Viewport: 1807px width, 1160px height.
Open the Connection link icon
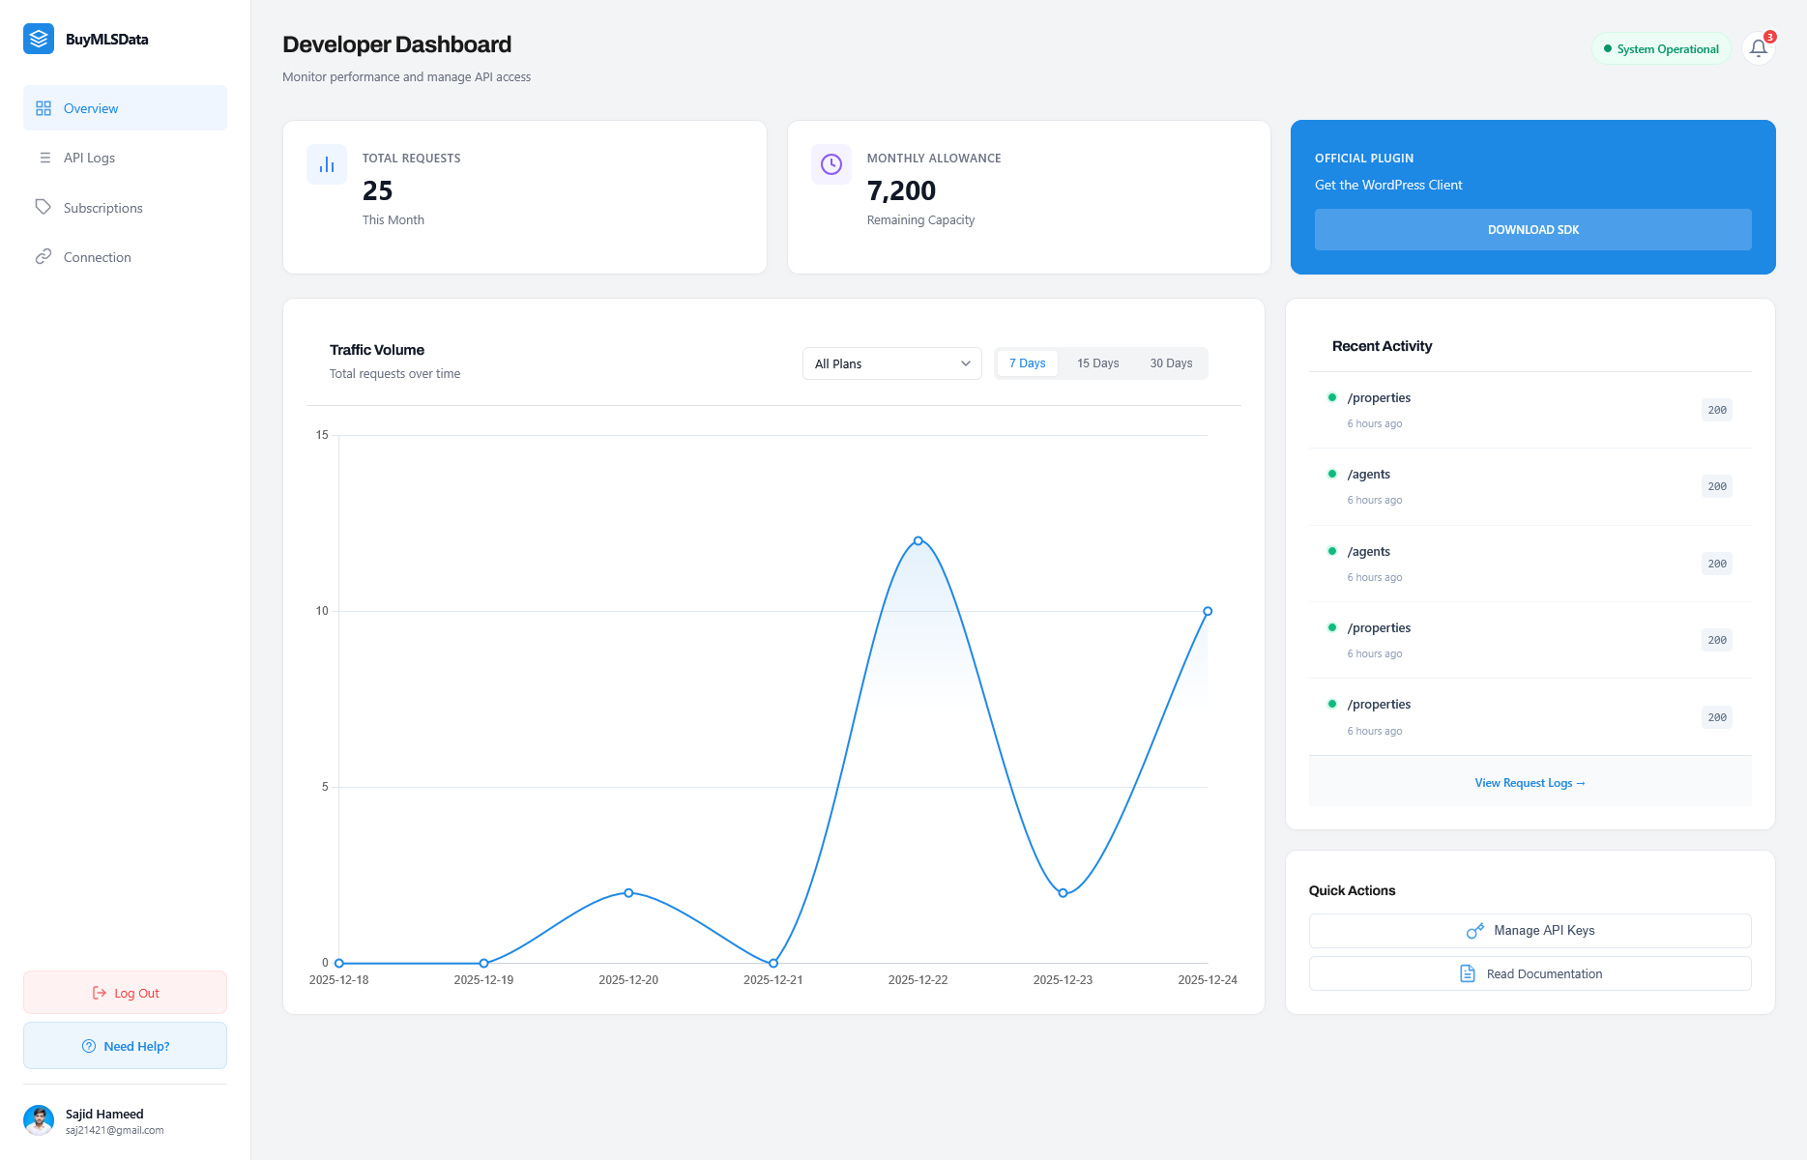pos(44,256)
